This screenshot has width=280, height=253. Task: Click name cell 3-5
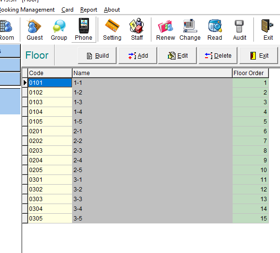(x=152, y=218)
